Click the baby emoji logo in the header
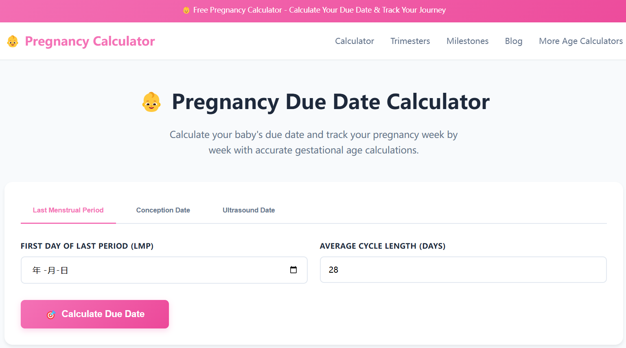The width and height of the screenshot is (626, 348). coord(13,41)
